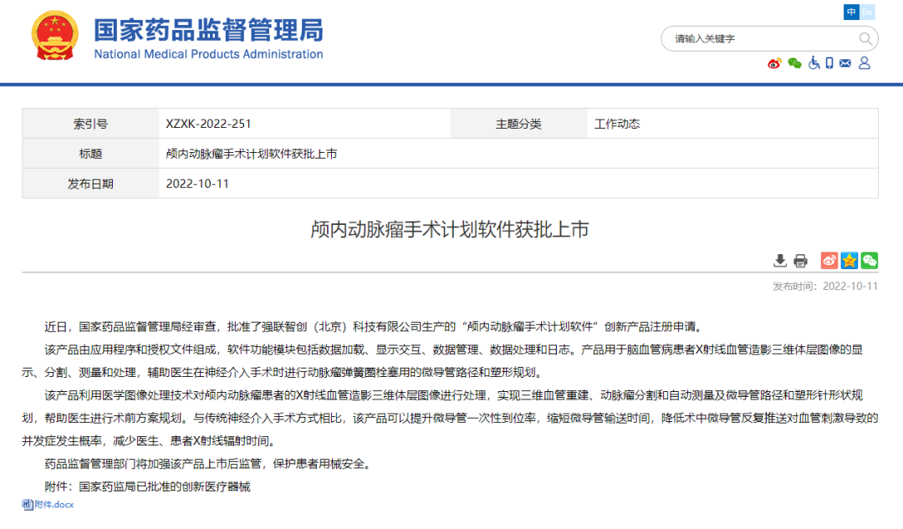This screenshot has height=529, width=903.
Task: Open the mobile version phone icon
Action: click(829, 64)
